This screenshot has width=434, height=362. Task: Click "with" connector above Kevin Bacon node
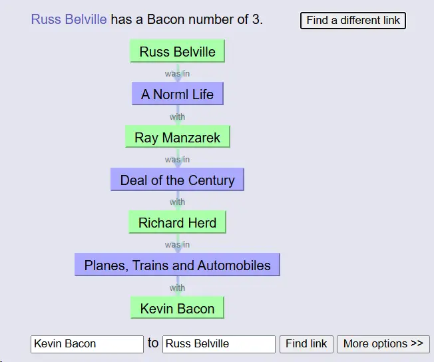177,287
